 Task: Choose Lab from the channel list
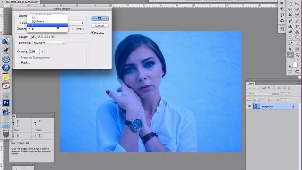[x=48, y=17]
